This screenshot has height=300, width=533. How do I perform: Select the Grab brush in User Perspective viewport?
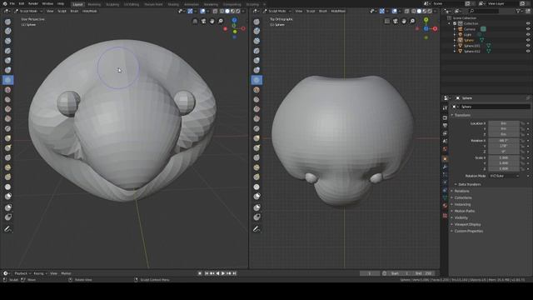point(7,138)
